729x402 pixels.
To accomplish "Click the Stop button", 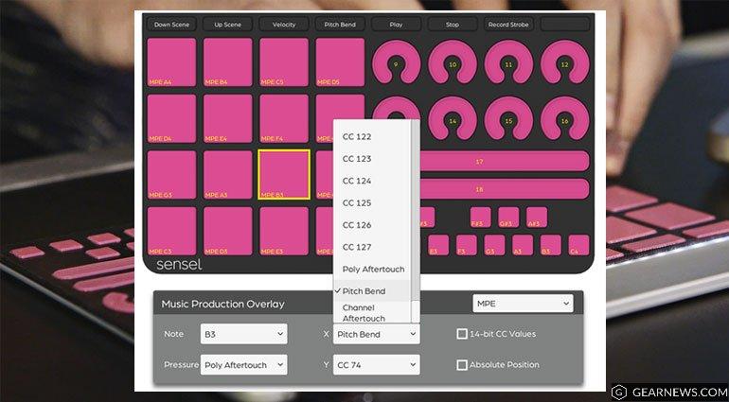I will tap(453, 25).
